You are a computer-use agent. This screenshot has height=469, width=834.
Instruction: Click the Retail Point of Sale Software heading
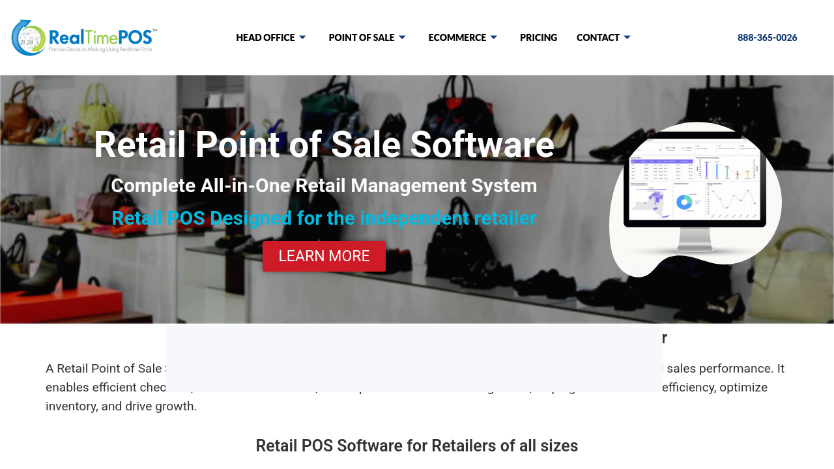pos(324,145)
